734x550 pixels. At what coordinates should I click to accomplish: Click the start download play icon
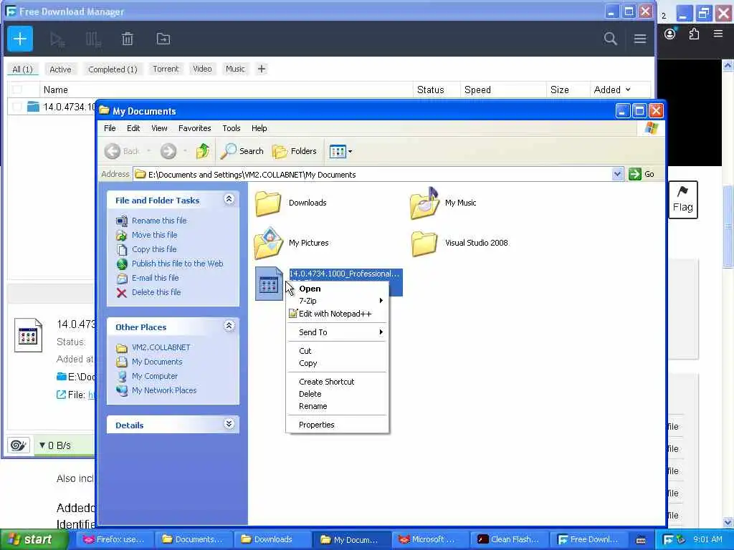(57, 39)
